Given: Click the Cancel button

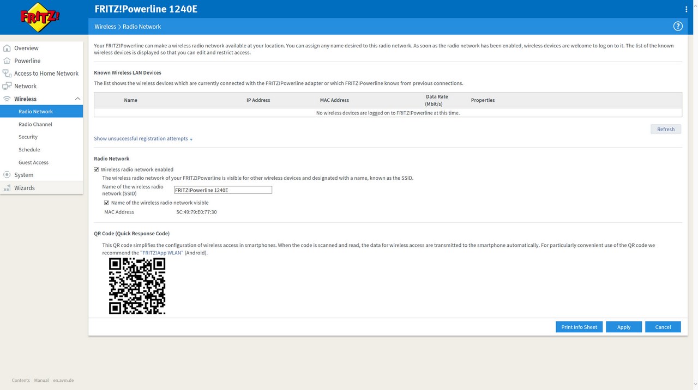Looking at the screenshot, I should [663, 327].
